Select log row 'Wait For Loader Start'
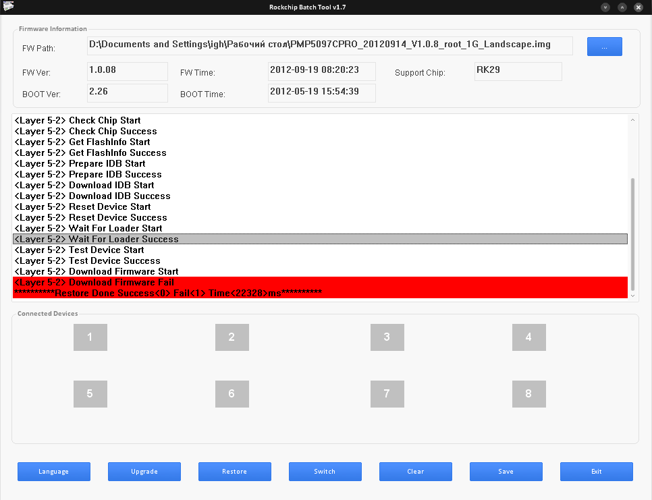Viewport: 652px width, 500px height. (x=320, y=228)
